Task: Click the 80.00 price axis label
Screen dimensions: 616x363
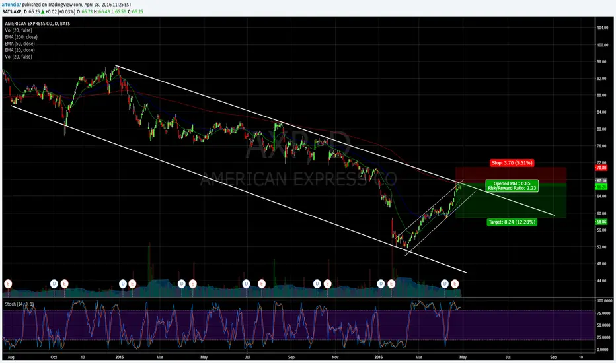Action: (x=602, y=129)
